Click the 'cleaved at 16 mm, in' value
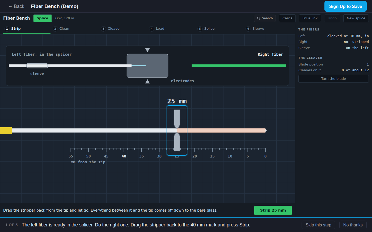 348,36
